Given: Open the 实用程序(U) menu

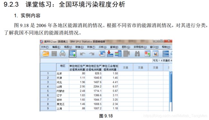Looking at the screenshot, I should (x=140, y=47).
